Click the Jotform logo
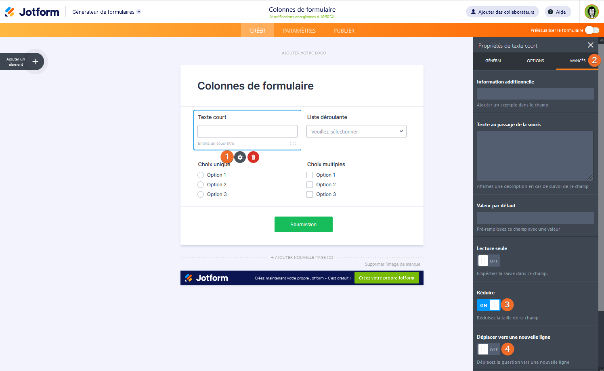 (32, 12)
